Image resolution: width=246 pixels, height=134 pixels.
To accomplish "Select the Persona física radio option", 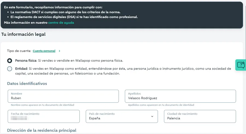I will (x=10, y=61).
